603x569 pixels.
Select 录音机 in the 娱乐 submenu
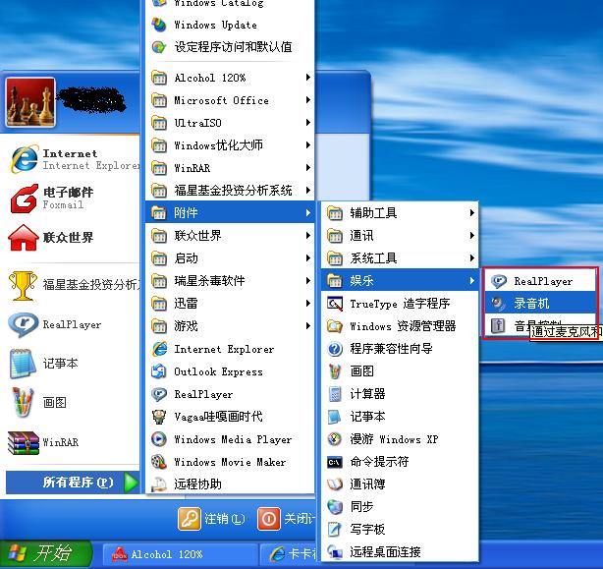[541, 304]
